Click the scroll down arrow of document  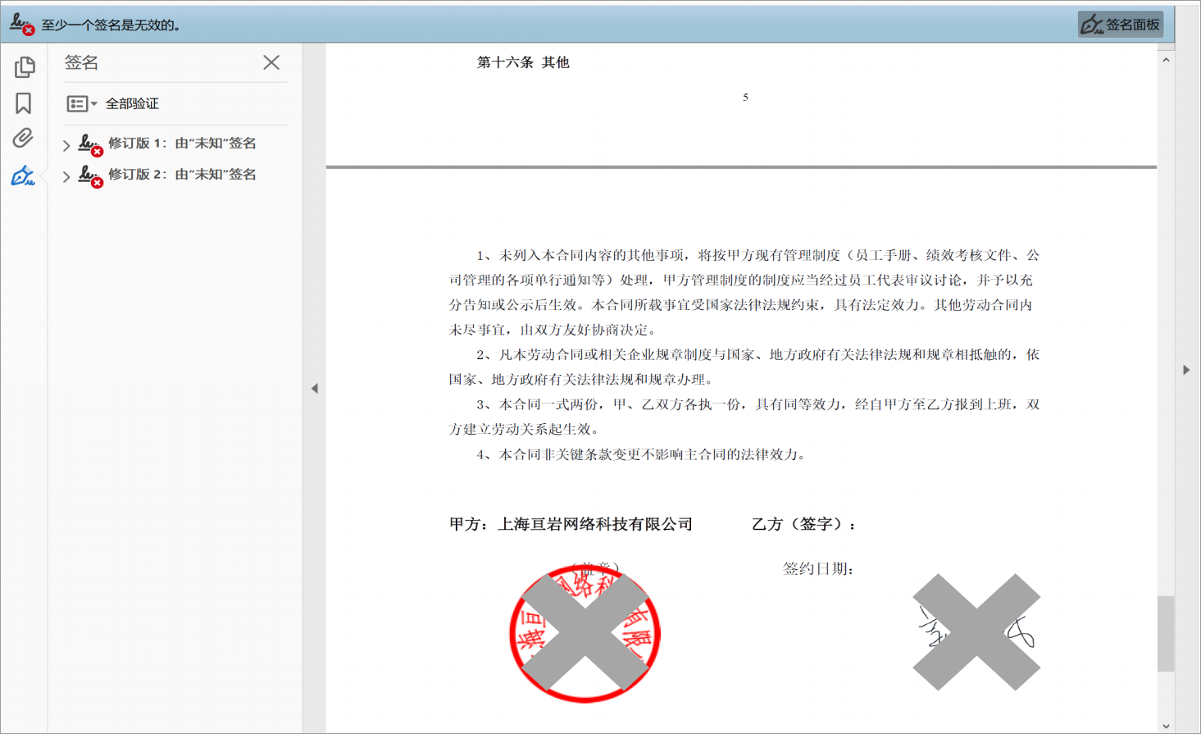click(x=1166, y=726)
